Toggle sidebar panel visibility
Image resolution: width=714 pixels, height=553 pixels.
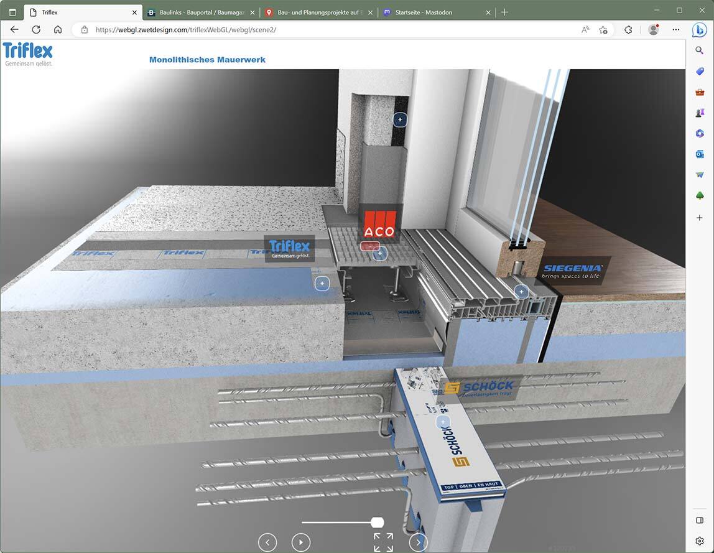[x=700, y=520]
